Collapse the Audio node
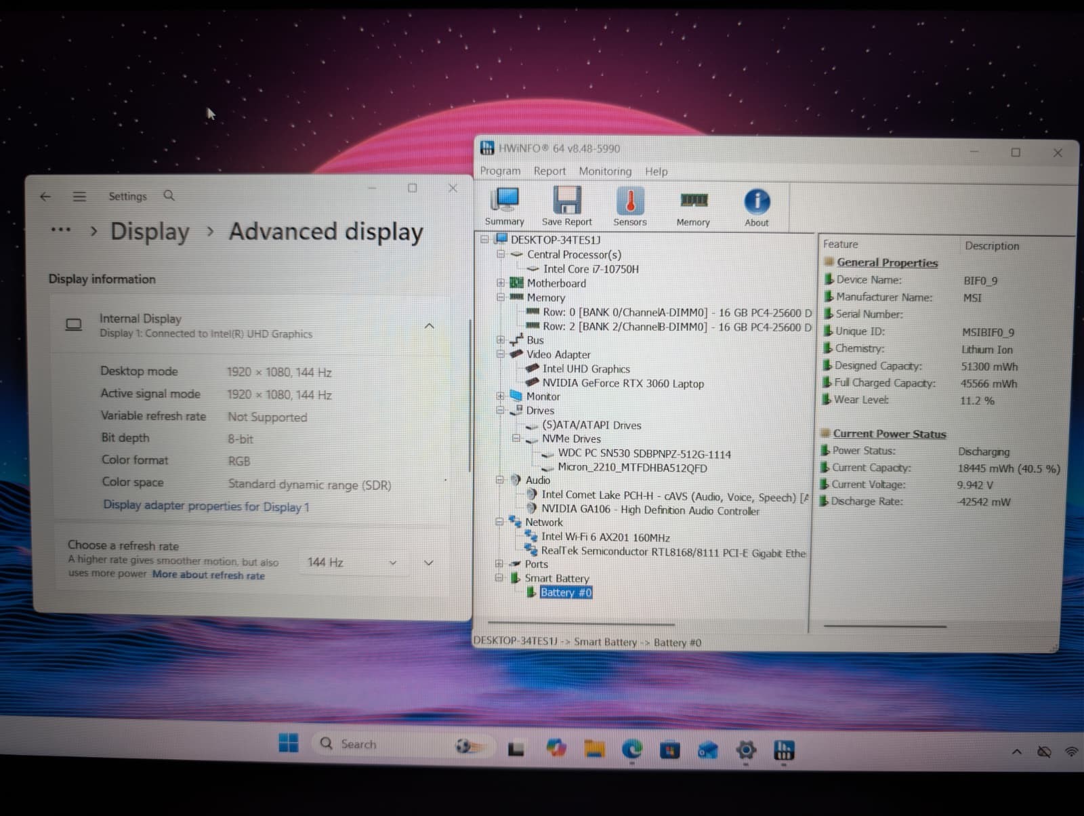This screenshot has width=1084, height=816. pyautogui.click(x=499, y=480)
